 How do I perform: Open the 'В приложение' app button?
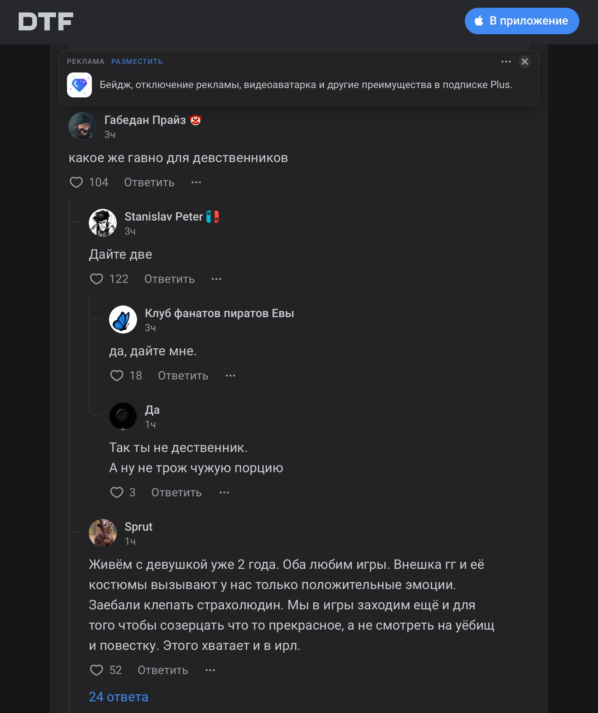coord(522,21)
